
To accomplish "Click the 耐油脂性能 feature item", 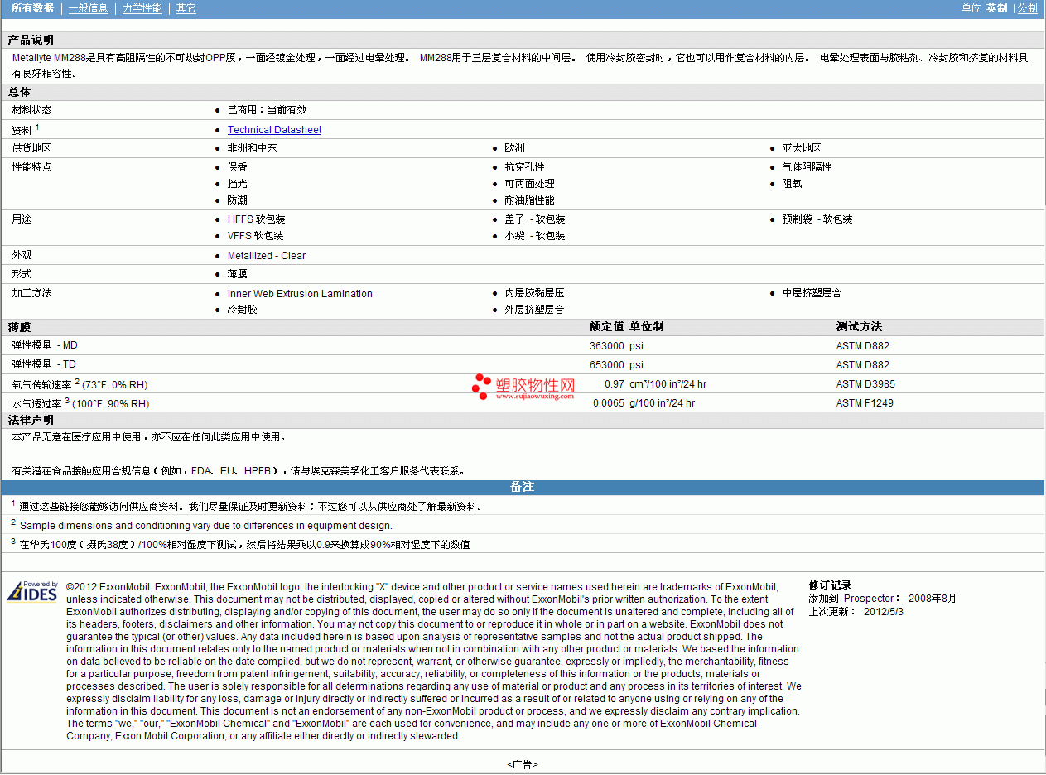I will coord(530,200).
